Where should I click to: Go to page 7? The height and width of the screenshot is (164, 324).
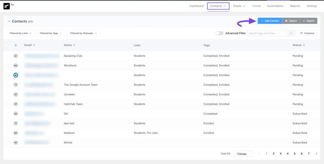pos(309,153)
